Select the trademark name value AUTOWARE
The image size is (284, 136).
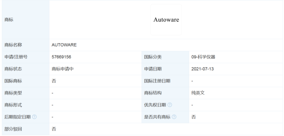click(64, 45)
